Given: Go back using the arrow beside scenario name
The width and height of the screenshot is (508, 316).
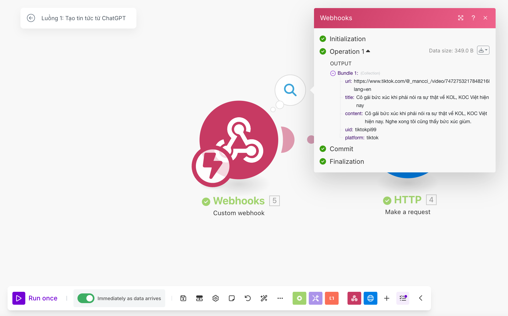Looking at the screenshot, I should [31, 18].
